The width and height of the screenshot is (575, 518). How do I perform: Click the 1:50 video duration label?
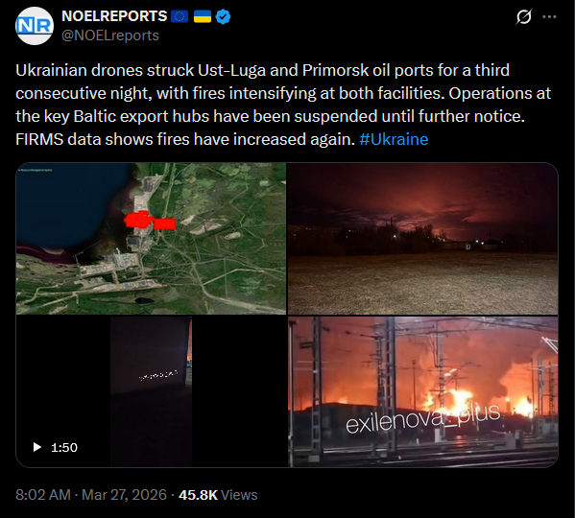(x=64, y=447)
